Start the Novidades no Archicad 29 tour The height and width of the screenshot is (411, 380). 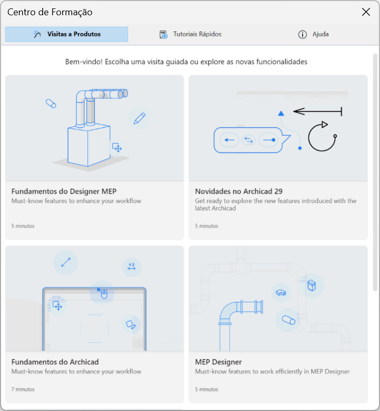pos(238,191)
